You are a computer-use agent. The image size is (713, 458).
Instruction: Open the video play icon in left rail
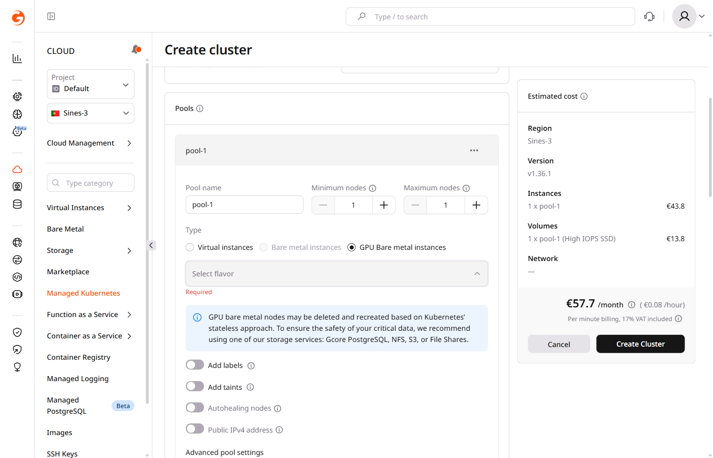(17, 294)
